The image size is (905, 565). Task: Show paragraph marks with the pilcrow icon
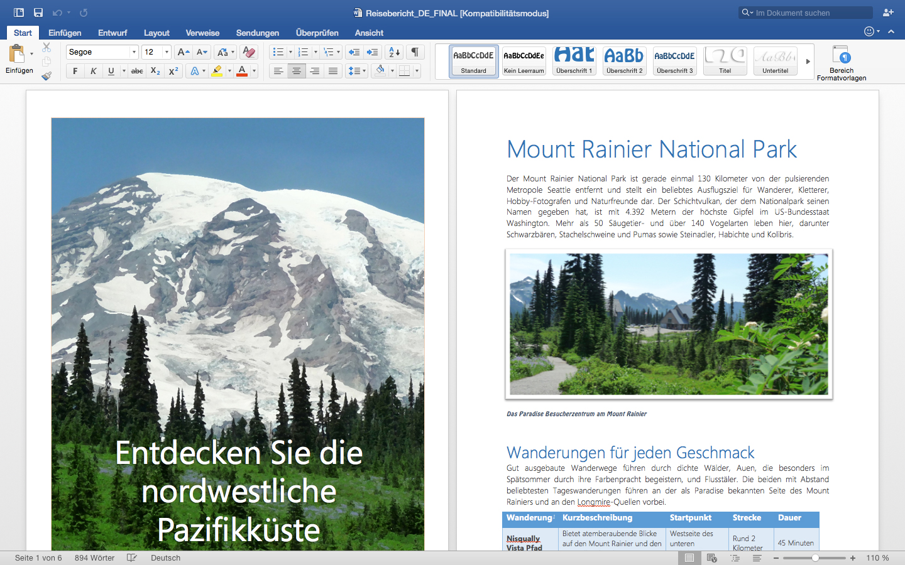pos(415,52)
